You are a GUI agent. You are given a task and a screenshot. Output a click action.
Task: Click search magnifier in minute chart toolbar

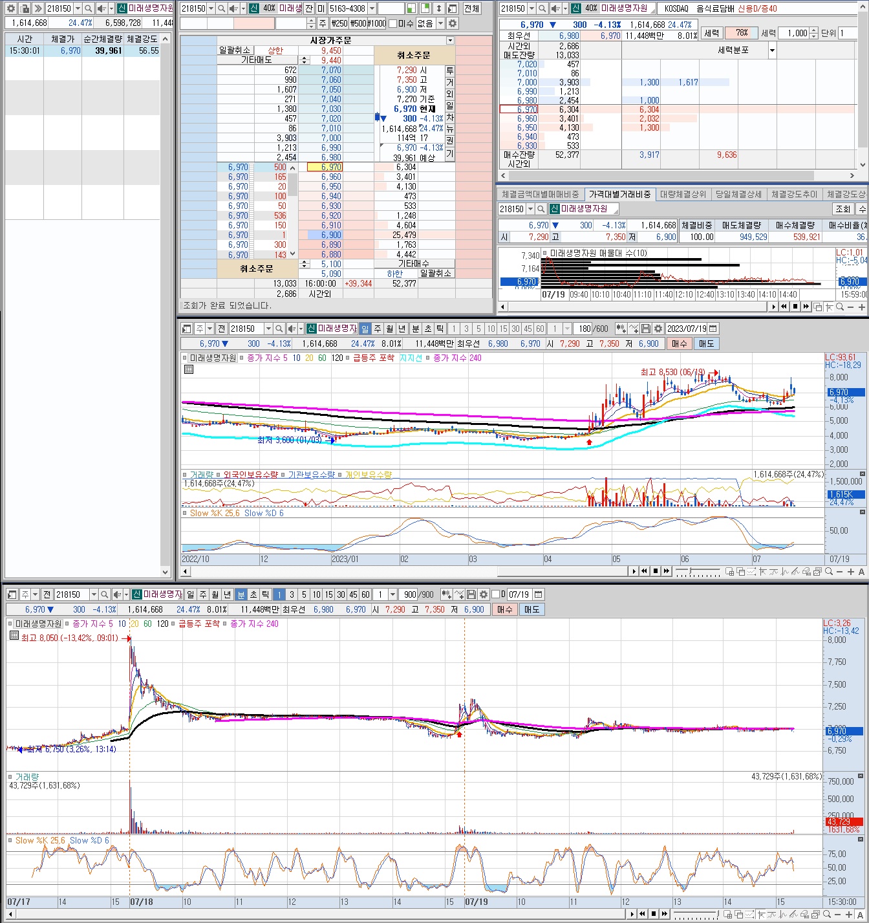(104, 594)
